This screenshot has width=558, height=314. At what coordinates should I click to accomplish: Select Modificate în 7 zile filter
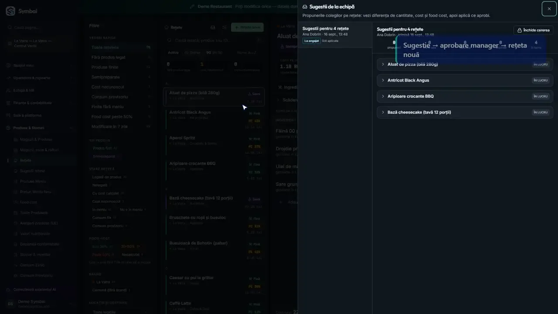point(120,126)
